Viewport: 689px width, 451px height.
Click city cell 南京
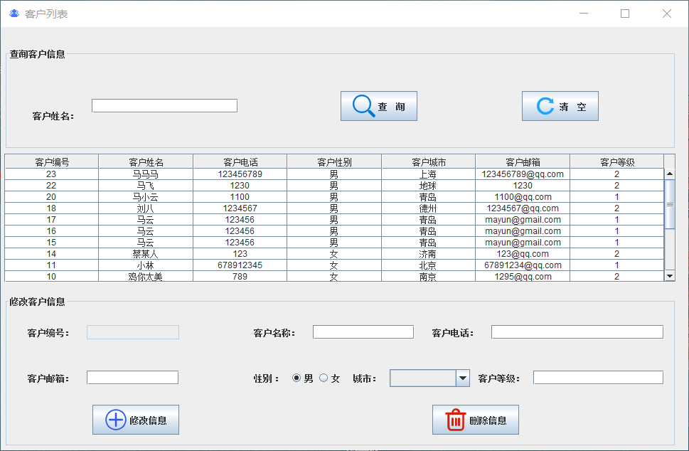point(429,277)
